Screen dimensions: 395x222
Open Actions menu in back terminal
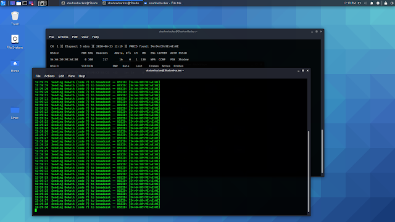pyautogui.click(x=63, y=37)
